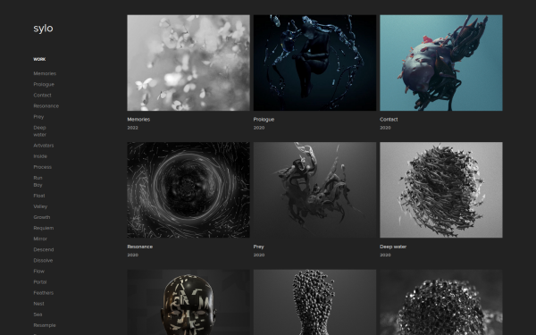Click the Resonance title under thumbnail
The image size is (536, 335).
pyautogui.click(x=140, y=247)
